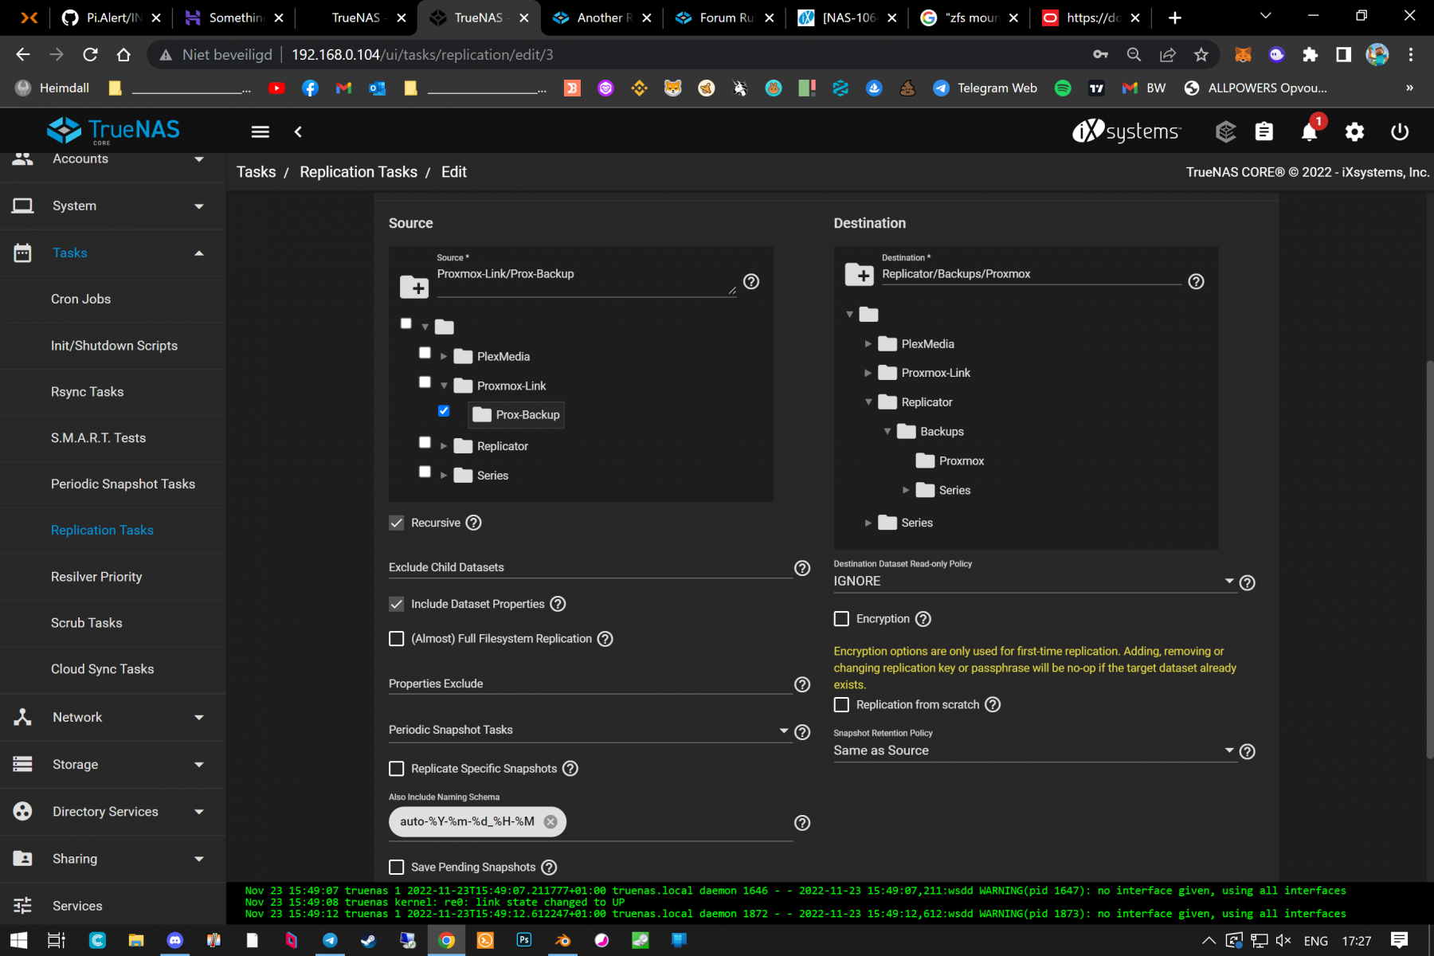Show help for Exclude Child Datasets
This screenshot has width=1434, height=956.
click(x=802, y=568)
